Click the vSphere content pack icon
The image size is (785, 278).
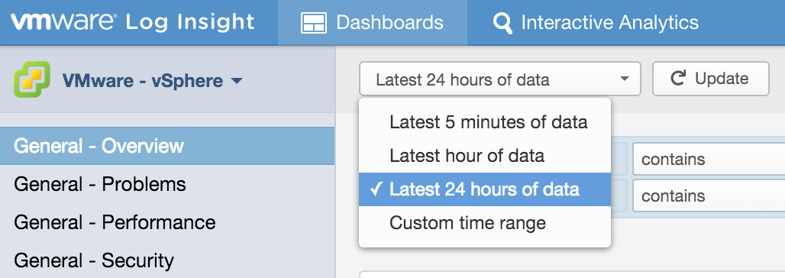pos(32,79)
